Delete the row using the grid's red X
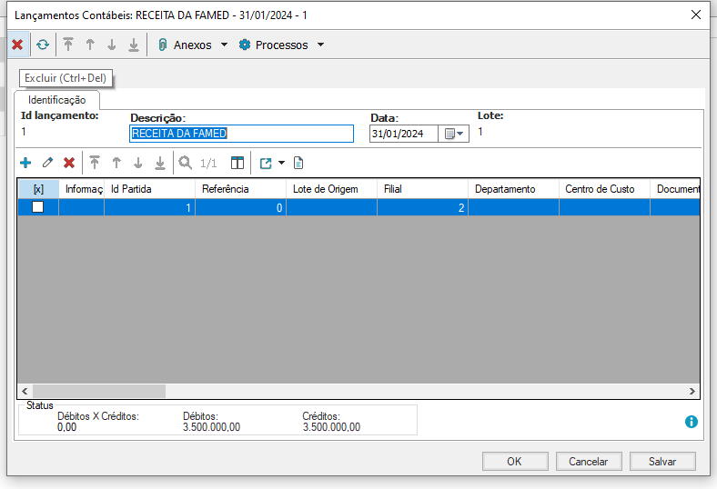The width and height of the screenshot is (717, 489). coord(68,163)
